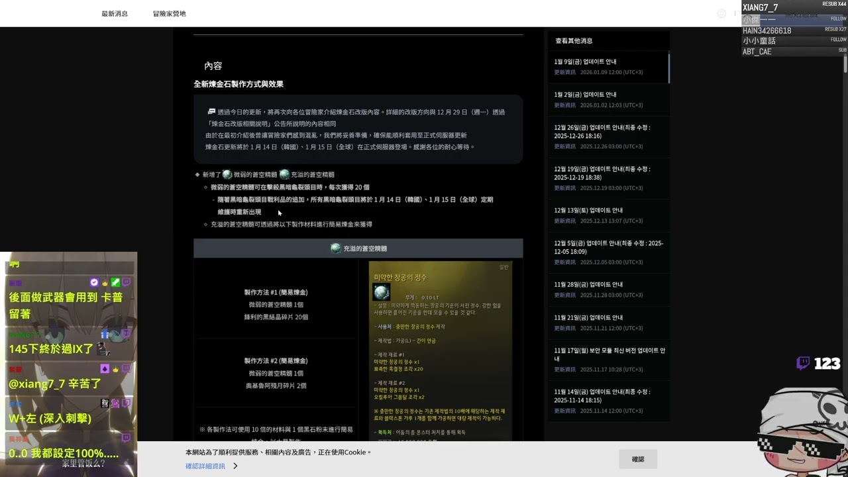Open the 1월 2일(금) 업데이트 안내 news item
The image size is (848, 477).
coord(608,99)
